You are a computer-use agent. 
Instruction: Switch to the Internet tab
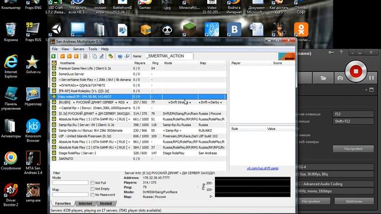coord(85,203)
